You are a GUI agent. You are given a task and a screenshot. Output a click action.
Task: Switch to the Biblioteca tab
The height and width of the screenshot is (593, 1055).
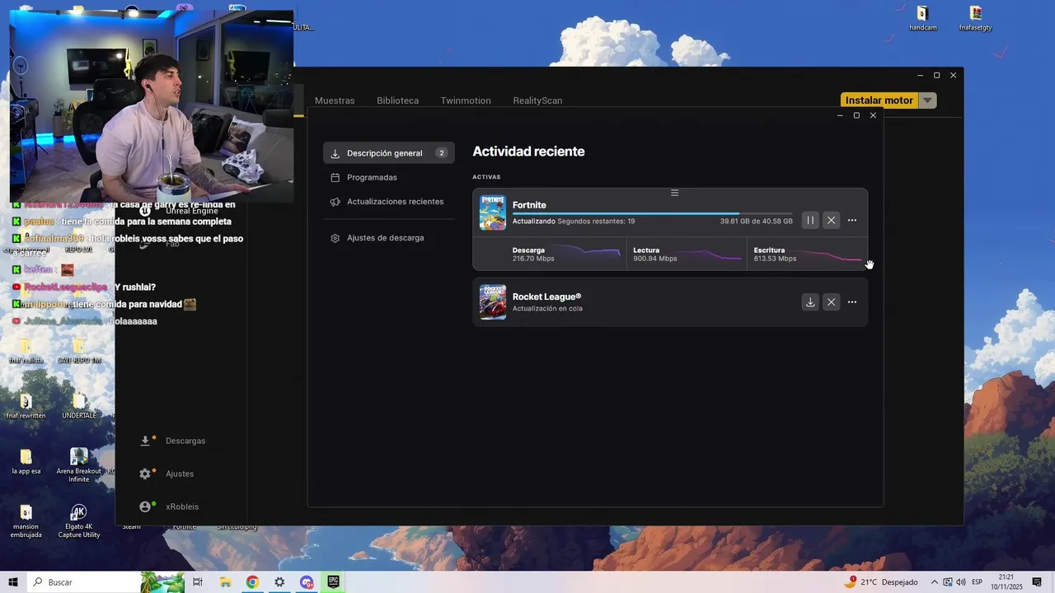click(398, 100)
